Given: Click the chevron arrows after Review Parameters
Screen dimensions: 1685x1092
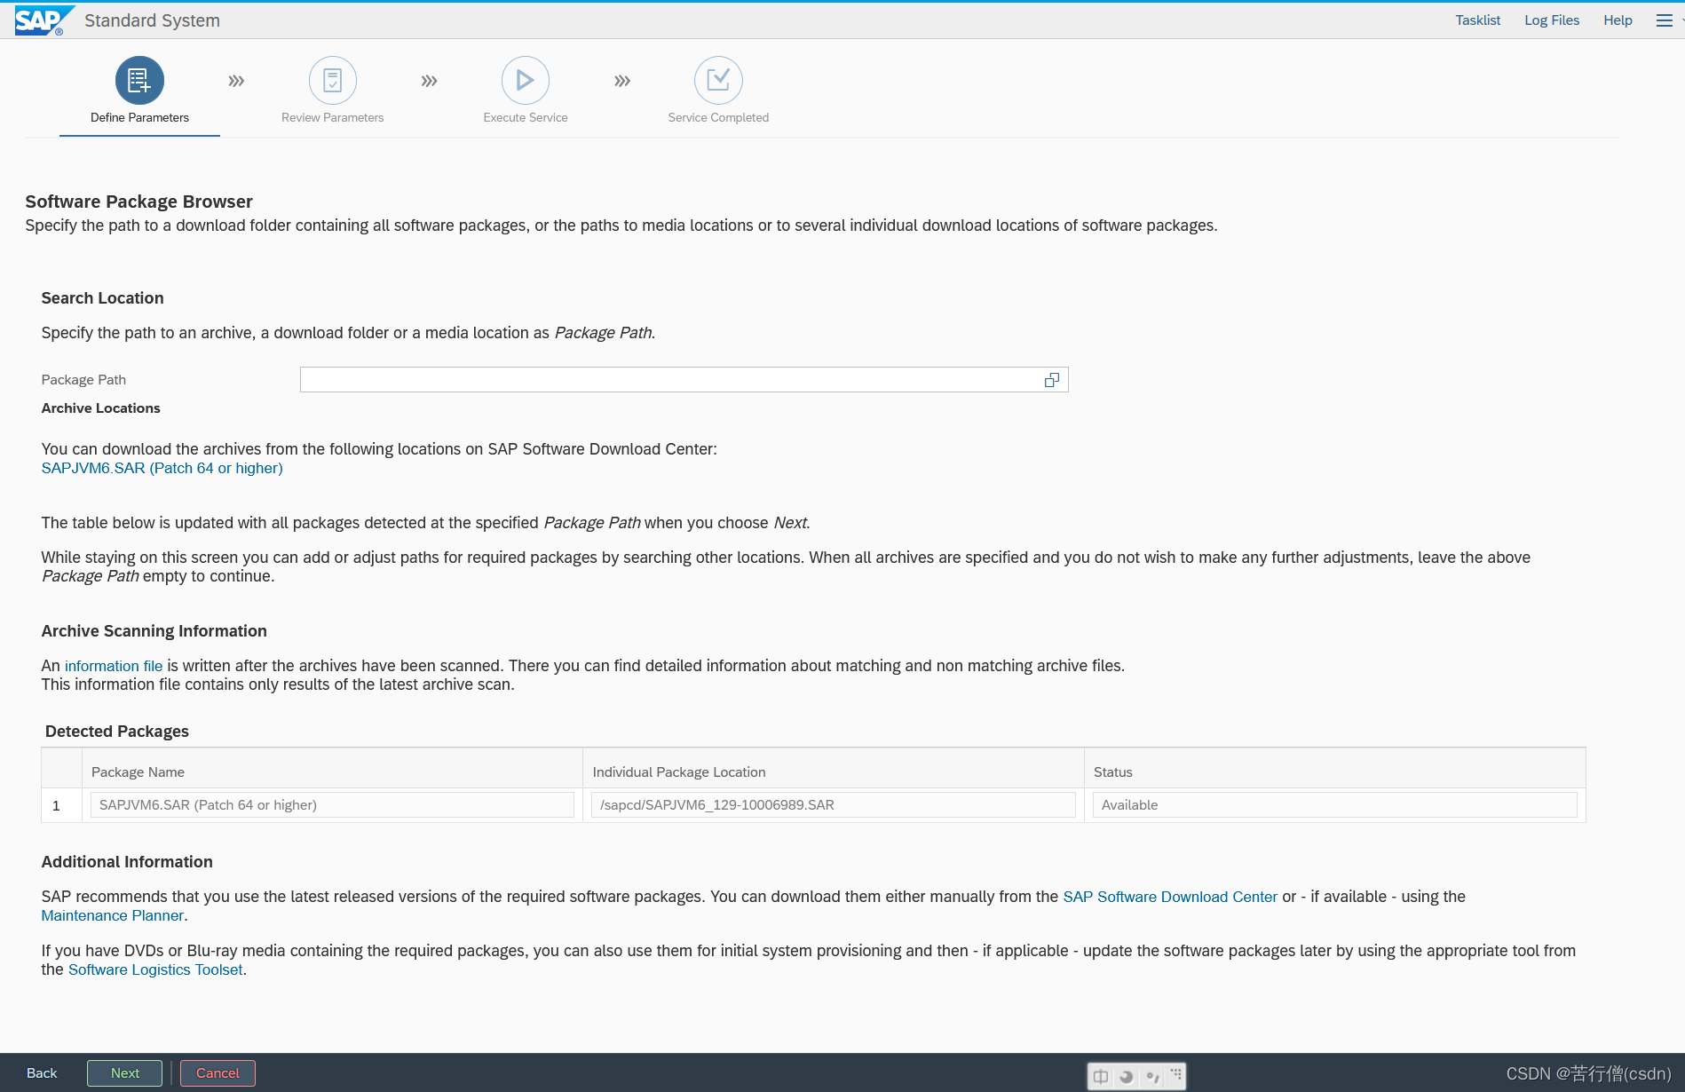Looking at the screenshot, I should pyautogui.click(x=429, y=81).
